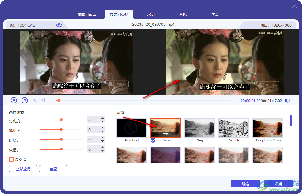Image resolution: width=302 pixels, height=194 pixels.
Task: Stop the video playback
Action: (x=25, y=100)
